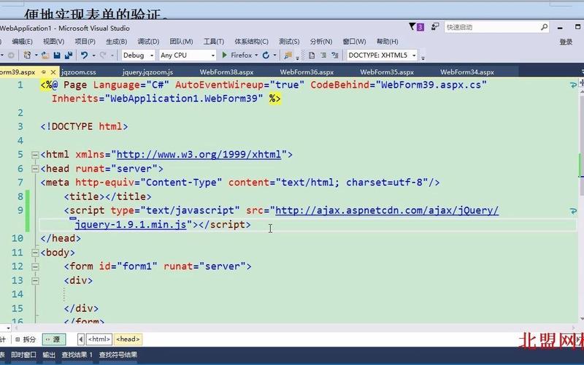
Task: Click the navigate backward circle icon
Action: point(11,55)
